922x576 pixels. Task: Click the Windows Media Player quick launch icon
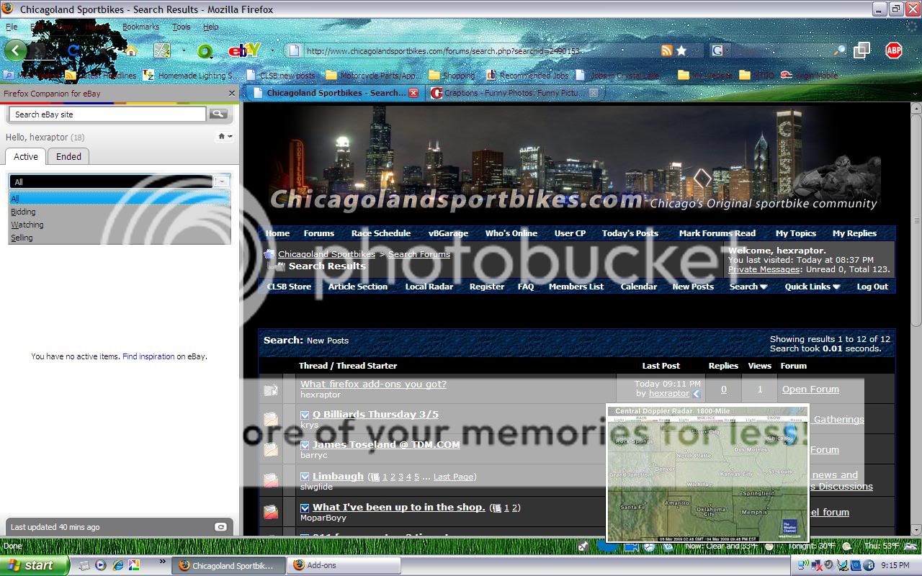pos(100,565)
